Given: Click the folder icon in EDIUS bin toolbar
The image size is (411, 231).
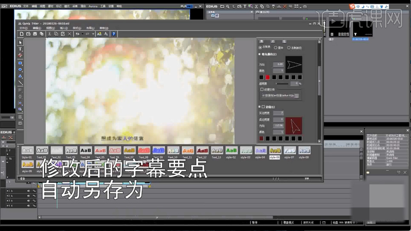Looking at the screenshot, I should 222,7.
